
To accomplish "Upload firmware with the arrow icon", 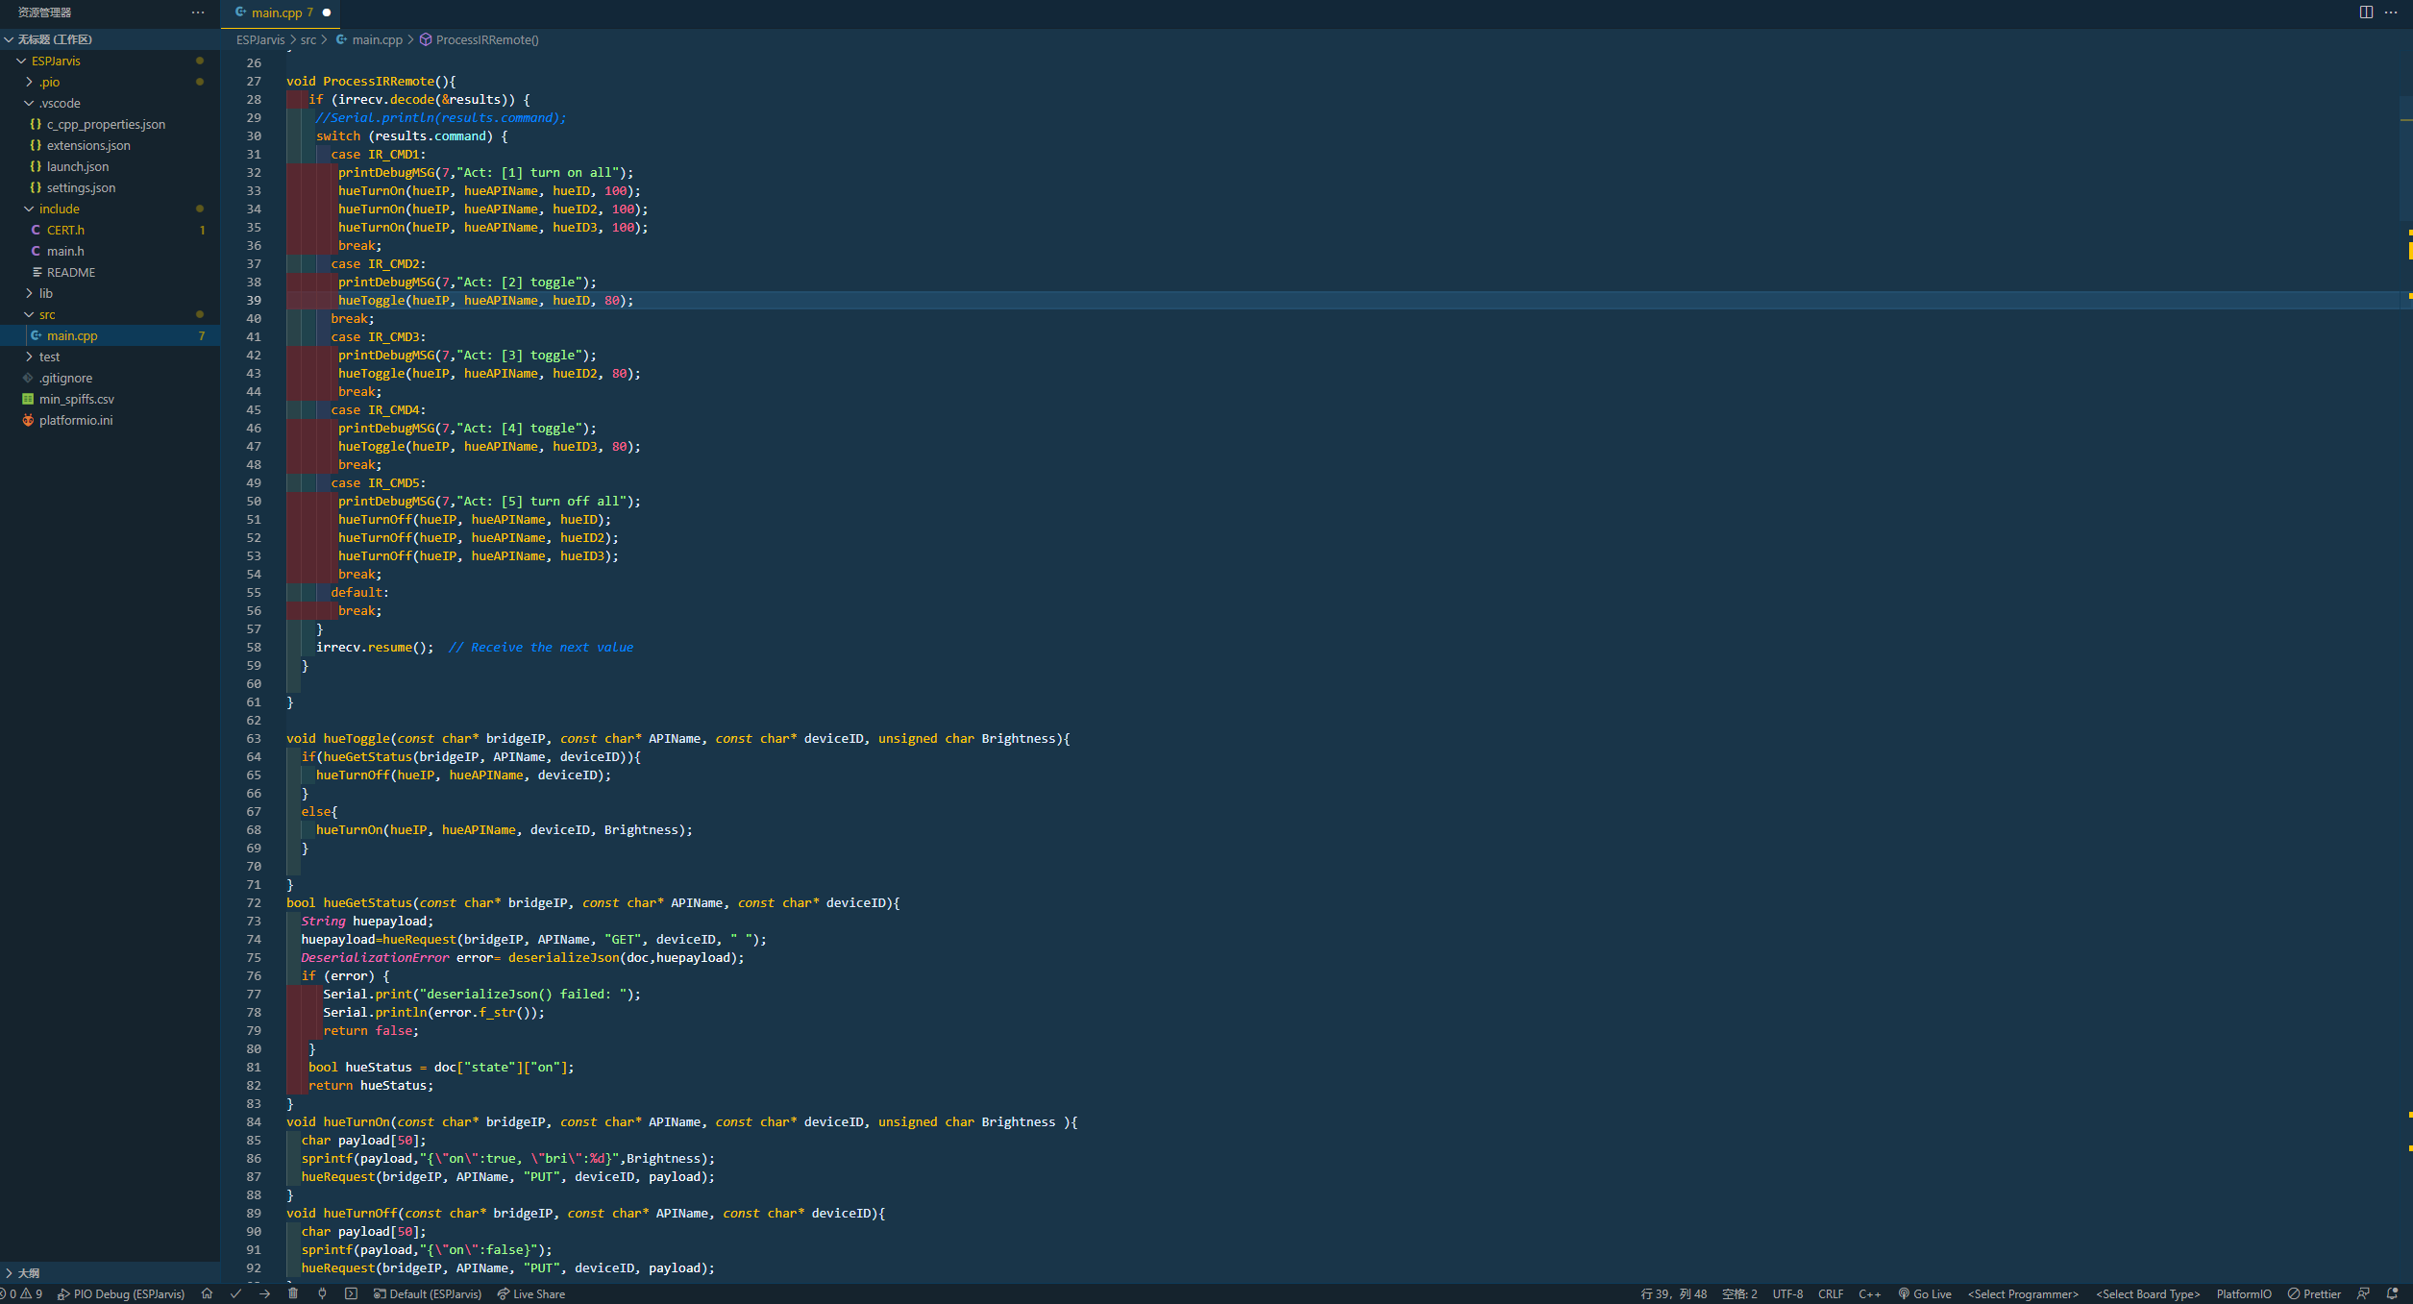I will point(265,1293).
